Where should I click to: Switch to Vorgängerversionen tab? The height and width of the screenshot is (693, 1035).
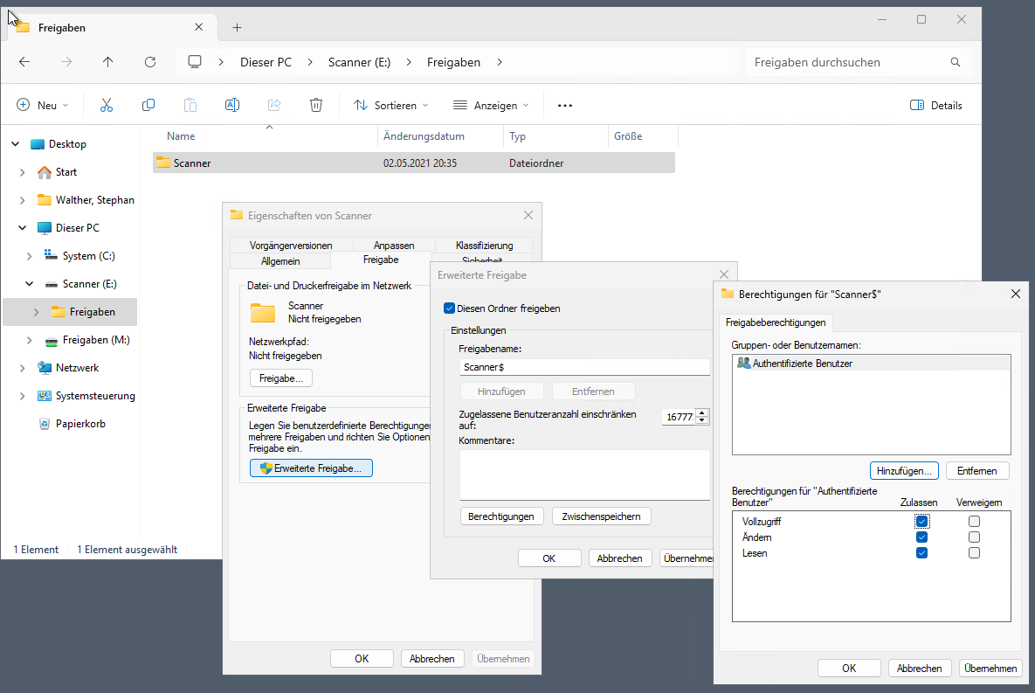point(291,245)
